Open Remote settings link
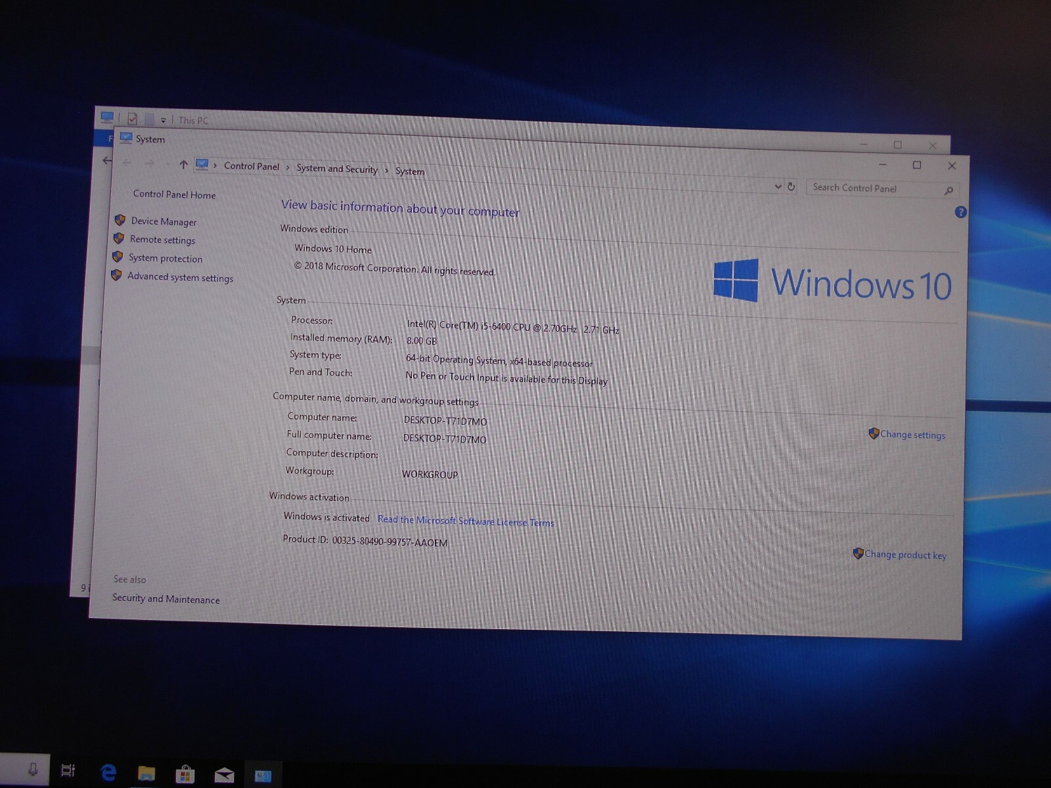 pyautogui.click(x=162, y=240)
